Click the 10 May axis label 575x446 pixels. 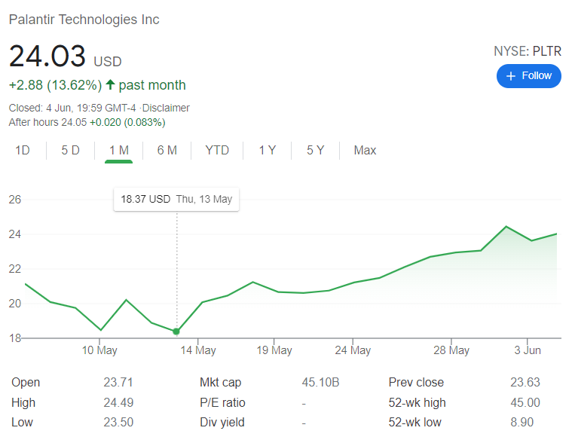tap(99, 350)
